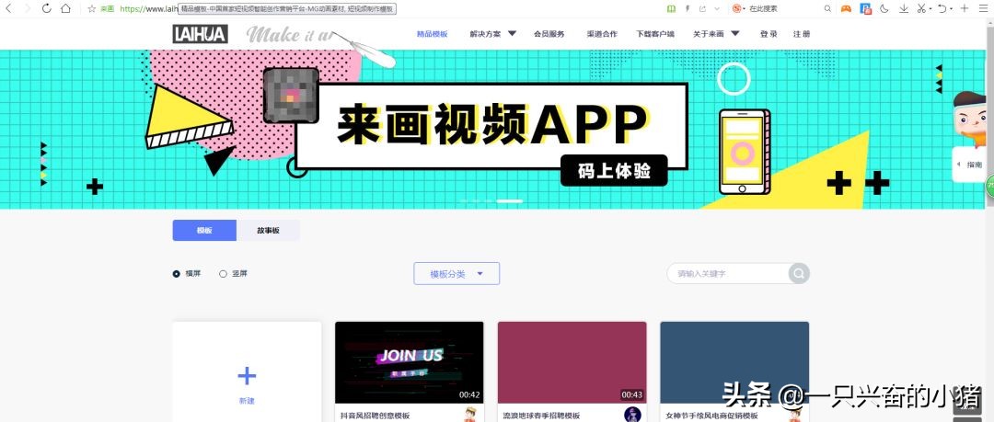994x422 pixels.
Task: Click the share icon in address bar
Action: click(702, 8)
